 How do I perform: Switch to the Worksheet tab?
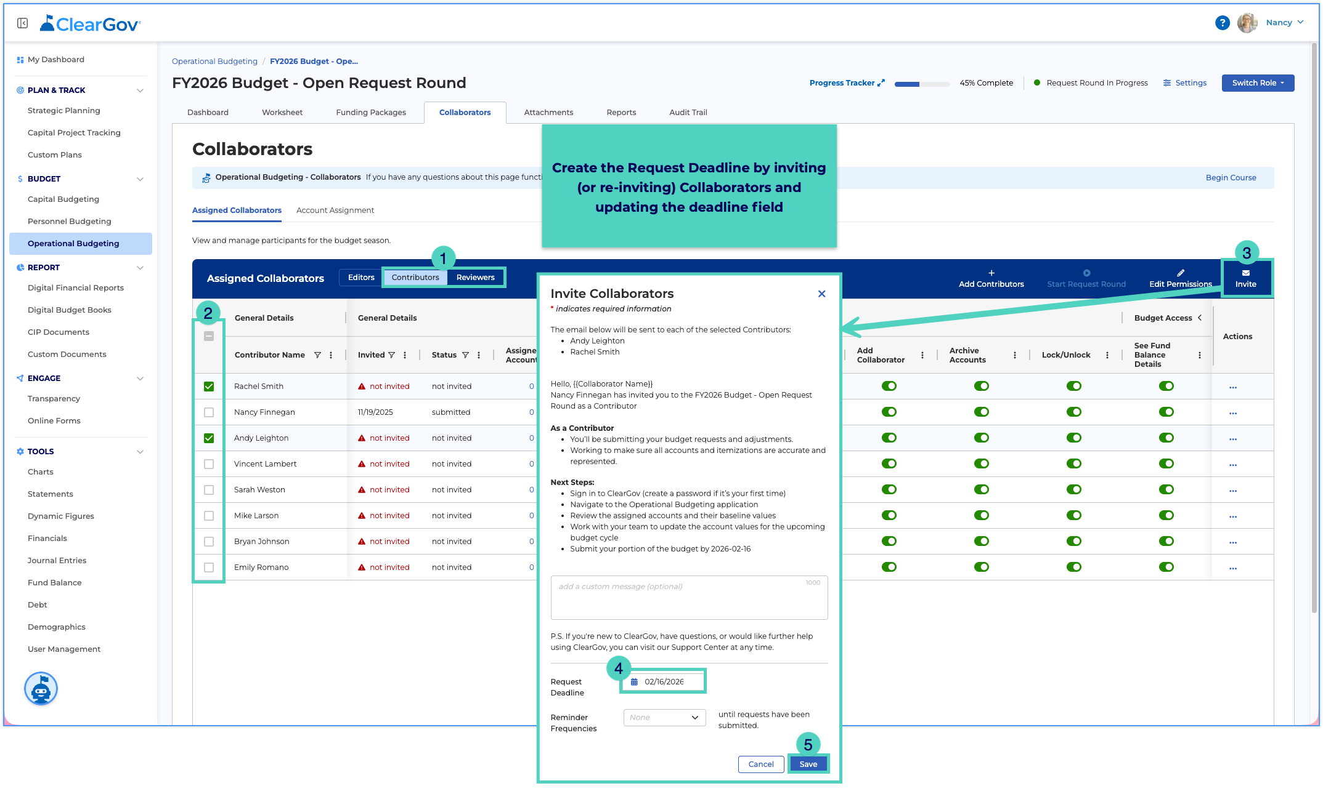(x=282, y=113)
